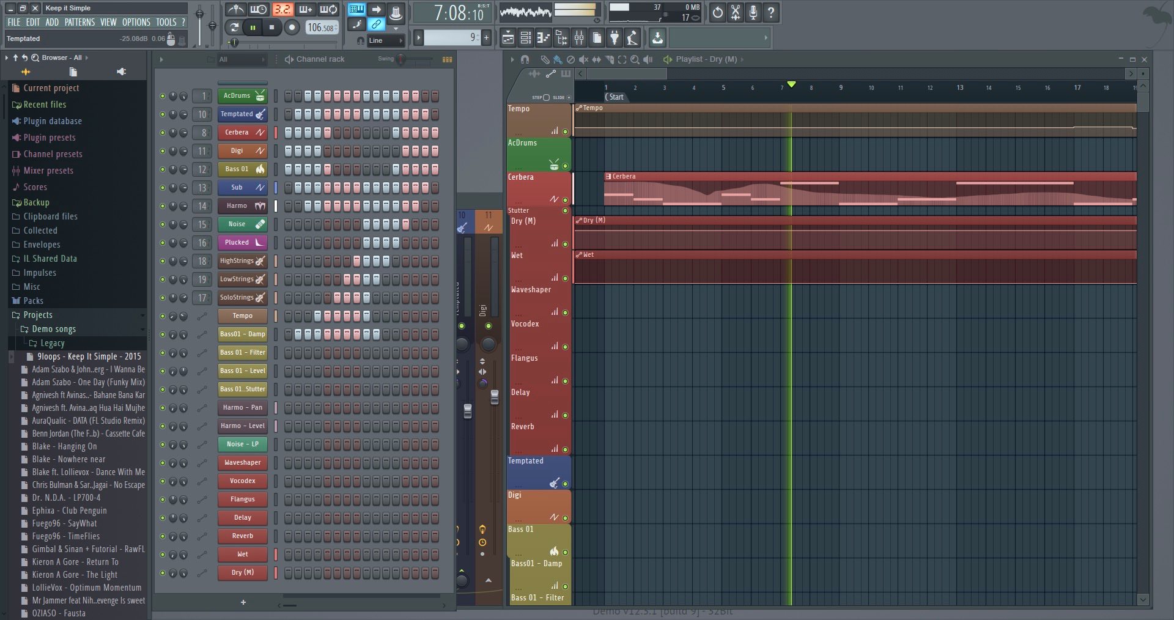Select the playlist Draw pencil tool
1174x620 pixels.
[544, 59]
